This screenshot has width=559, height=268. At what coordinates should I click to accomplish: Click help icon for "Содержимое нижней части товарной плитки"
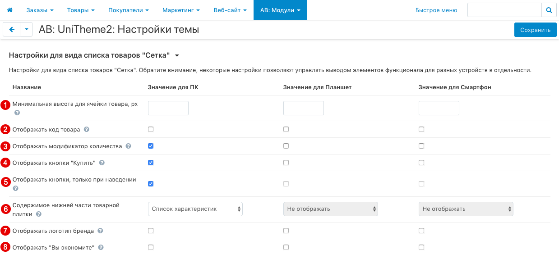tap(38, 215)
